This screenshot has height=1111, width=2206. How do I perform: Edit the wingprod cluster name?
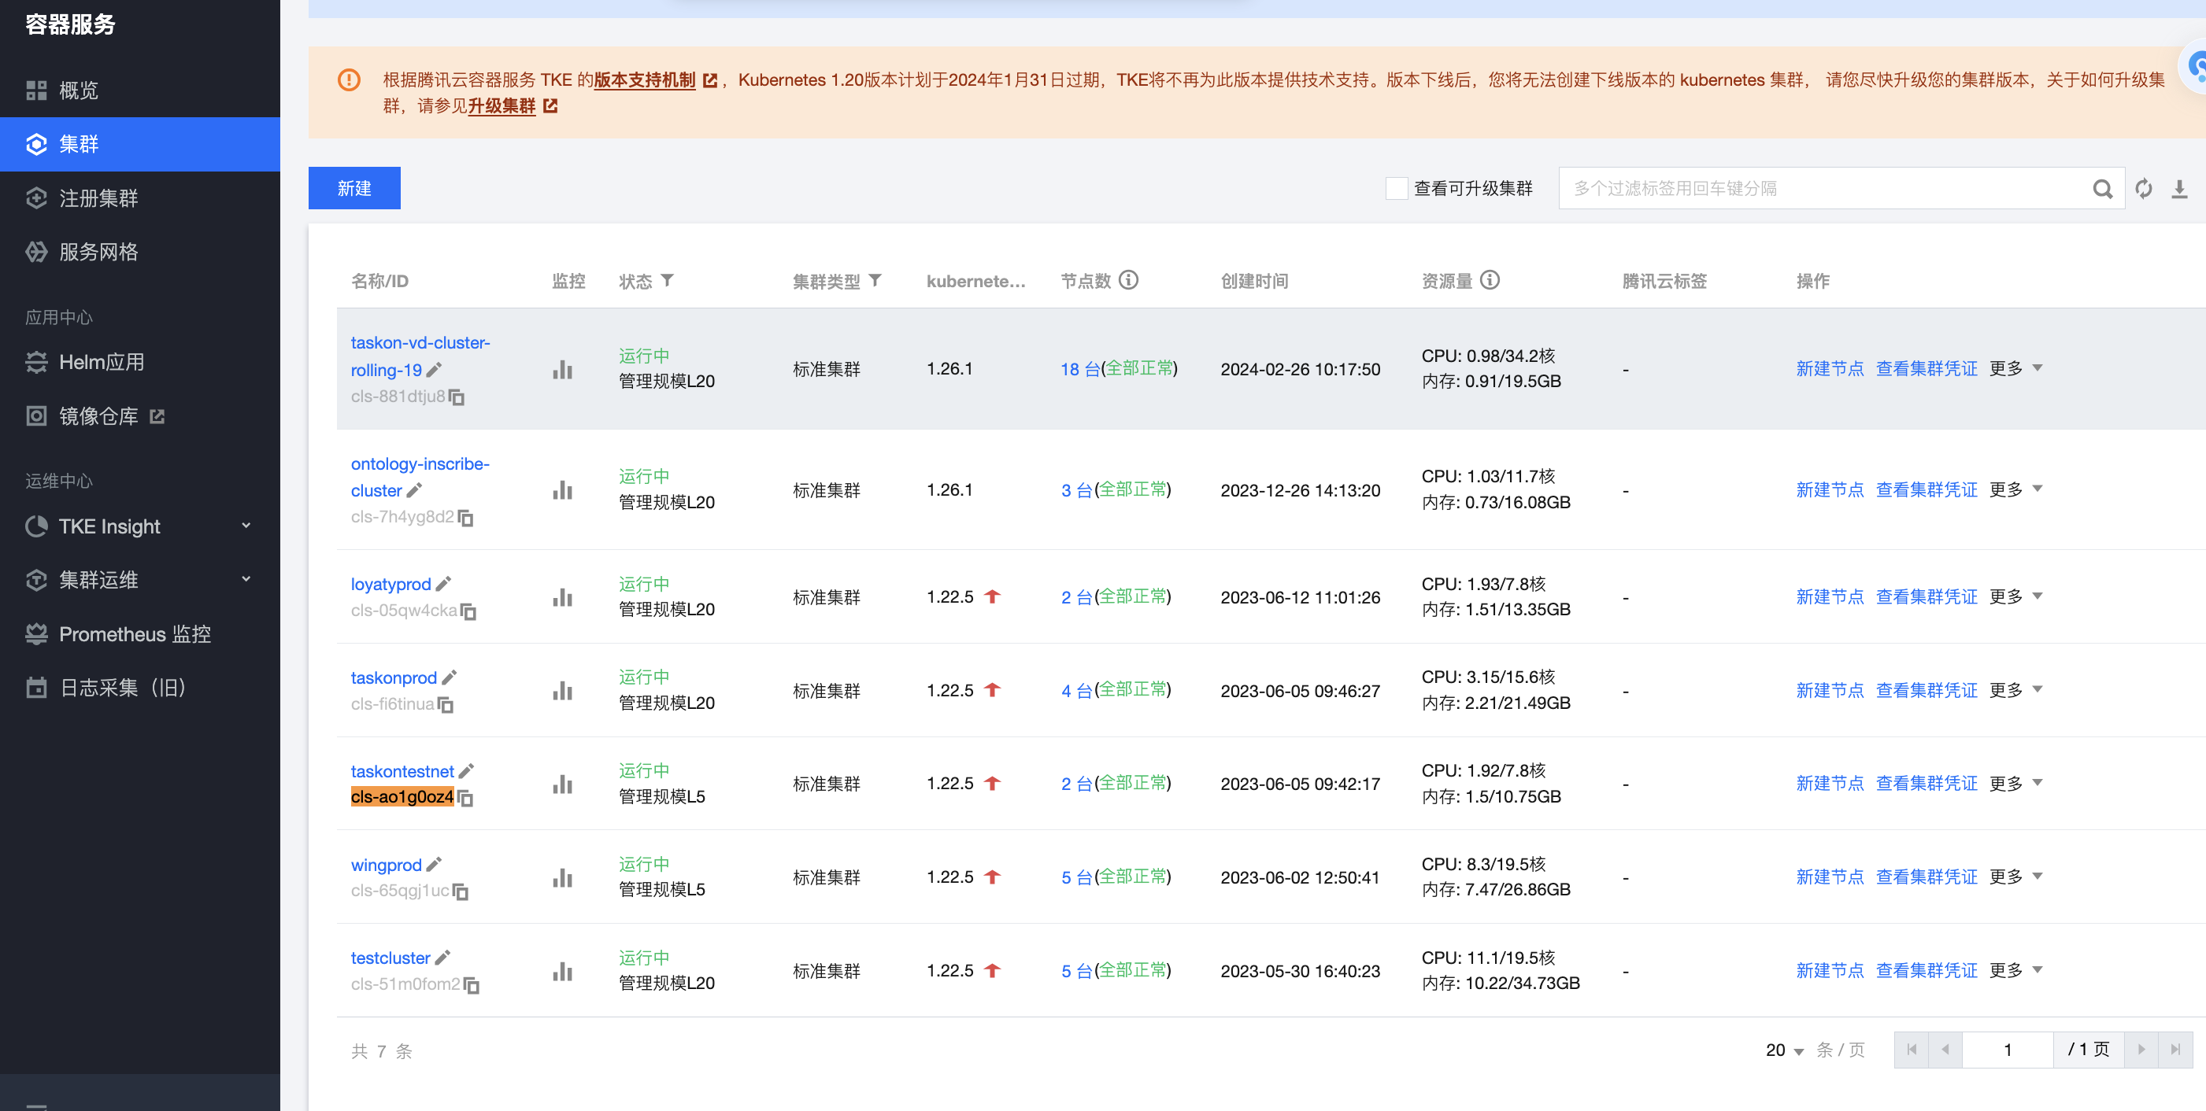434,865
